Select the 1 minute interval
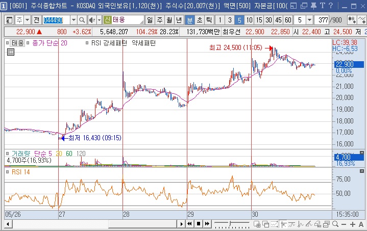The width and height of the screenshot is (367, 231). pyautogui.click(x=220, y=20)
